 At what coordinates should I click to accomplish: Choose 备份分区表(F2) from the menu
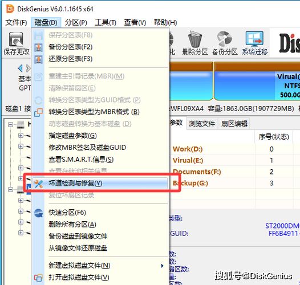pyautogui.click(x=100, y=47)
